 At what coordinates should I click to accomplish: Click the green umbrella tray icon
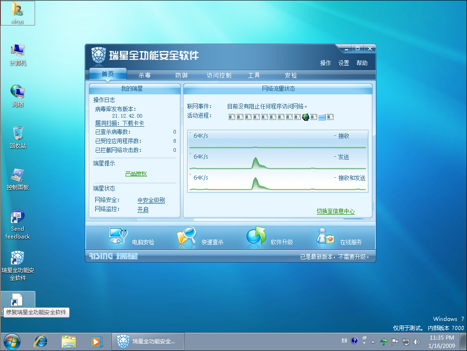point(384,341)
